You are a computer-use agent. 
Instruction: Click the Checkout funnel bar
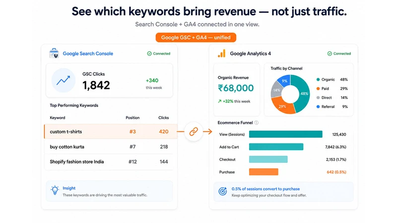pos(268,159)
